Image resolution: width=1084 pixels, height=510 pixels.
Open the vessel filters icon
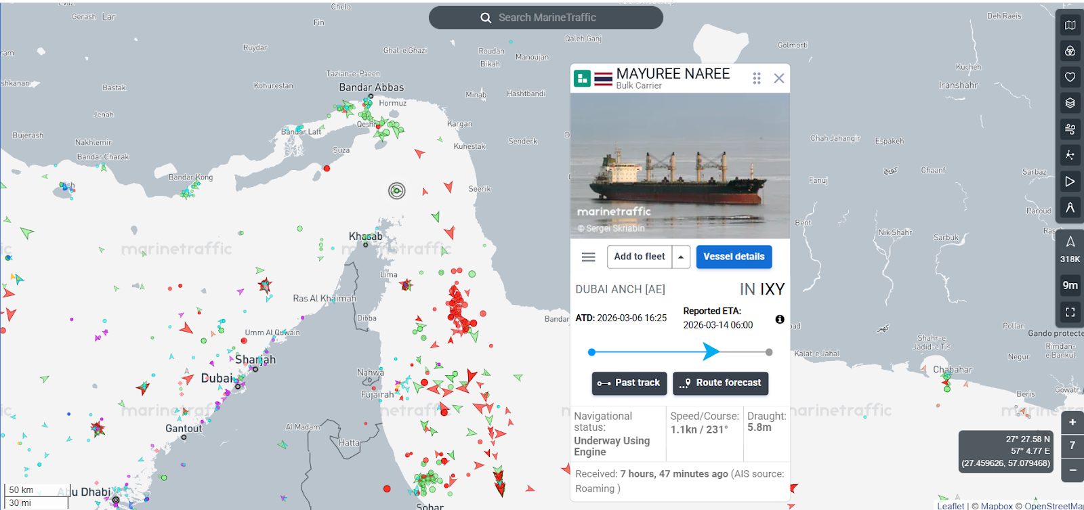(x=1070, y=51)
